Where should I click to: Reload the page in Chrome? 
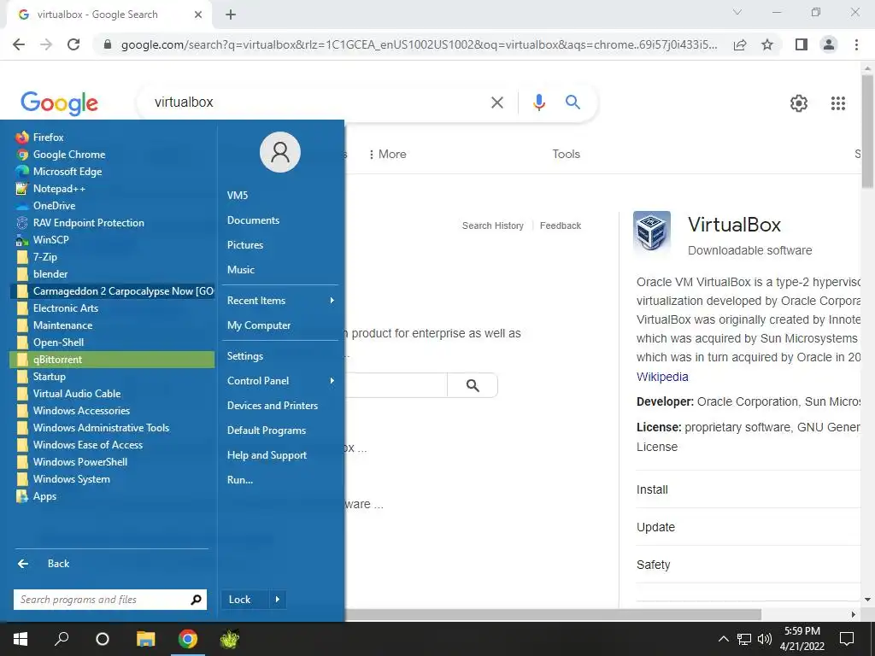[x=73, y=44]
